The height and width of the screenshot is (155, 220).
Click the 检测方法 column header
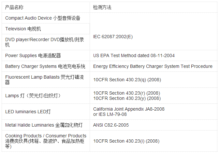[102, 7]
